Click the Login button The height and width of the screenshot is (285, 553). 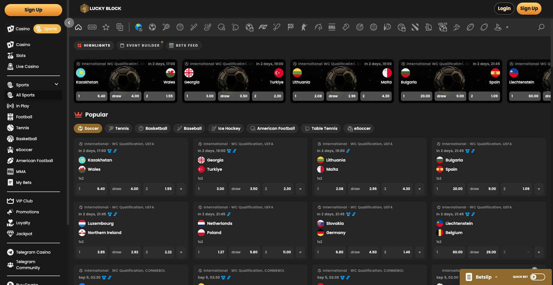504,9
